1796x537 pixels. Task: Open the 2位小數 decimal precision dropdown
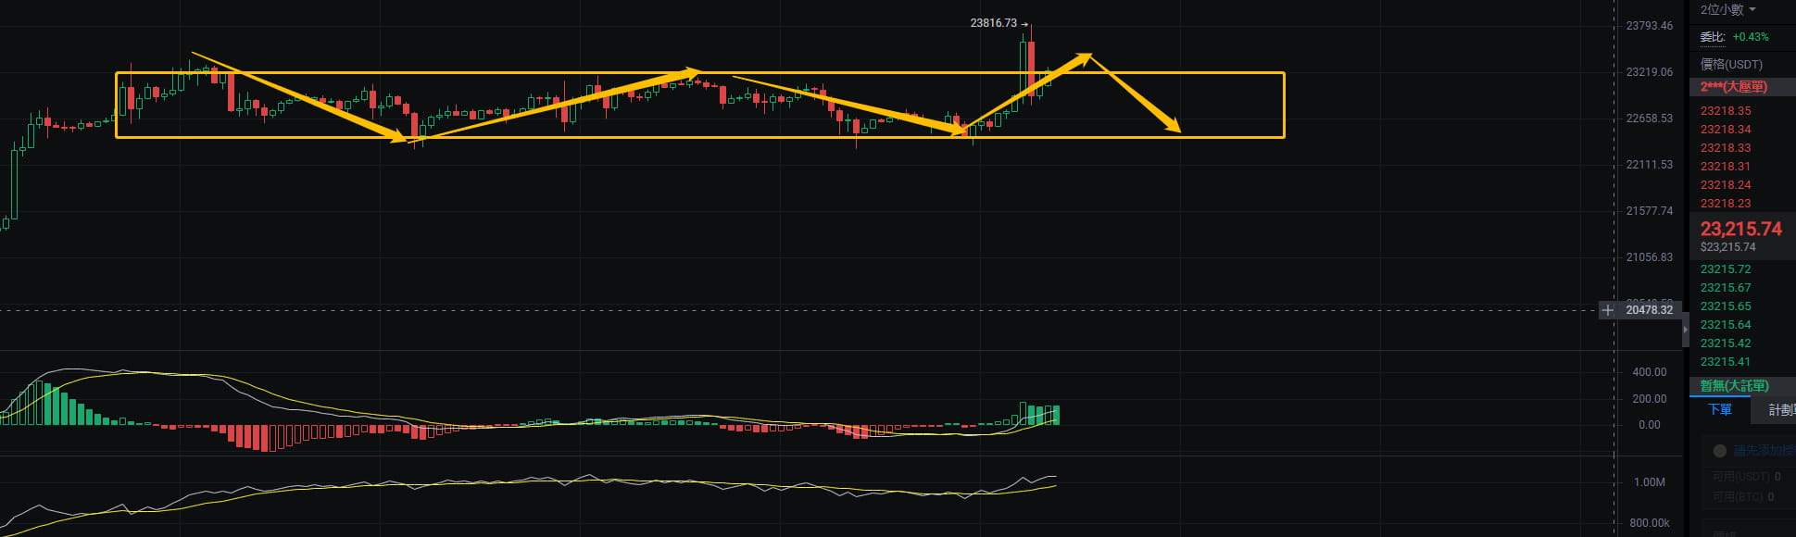click(x=1727, y=9)
